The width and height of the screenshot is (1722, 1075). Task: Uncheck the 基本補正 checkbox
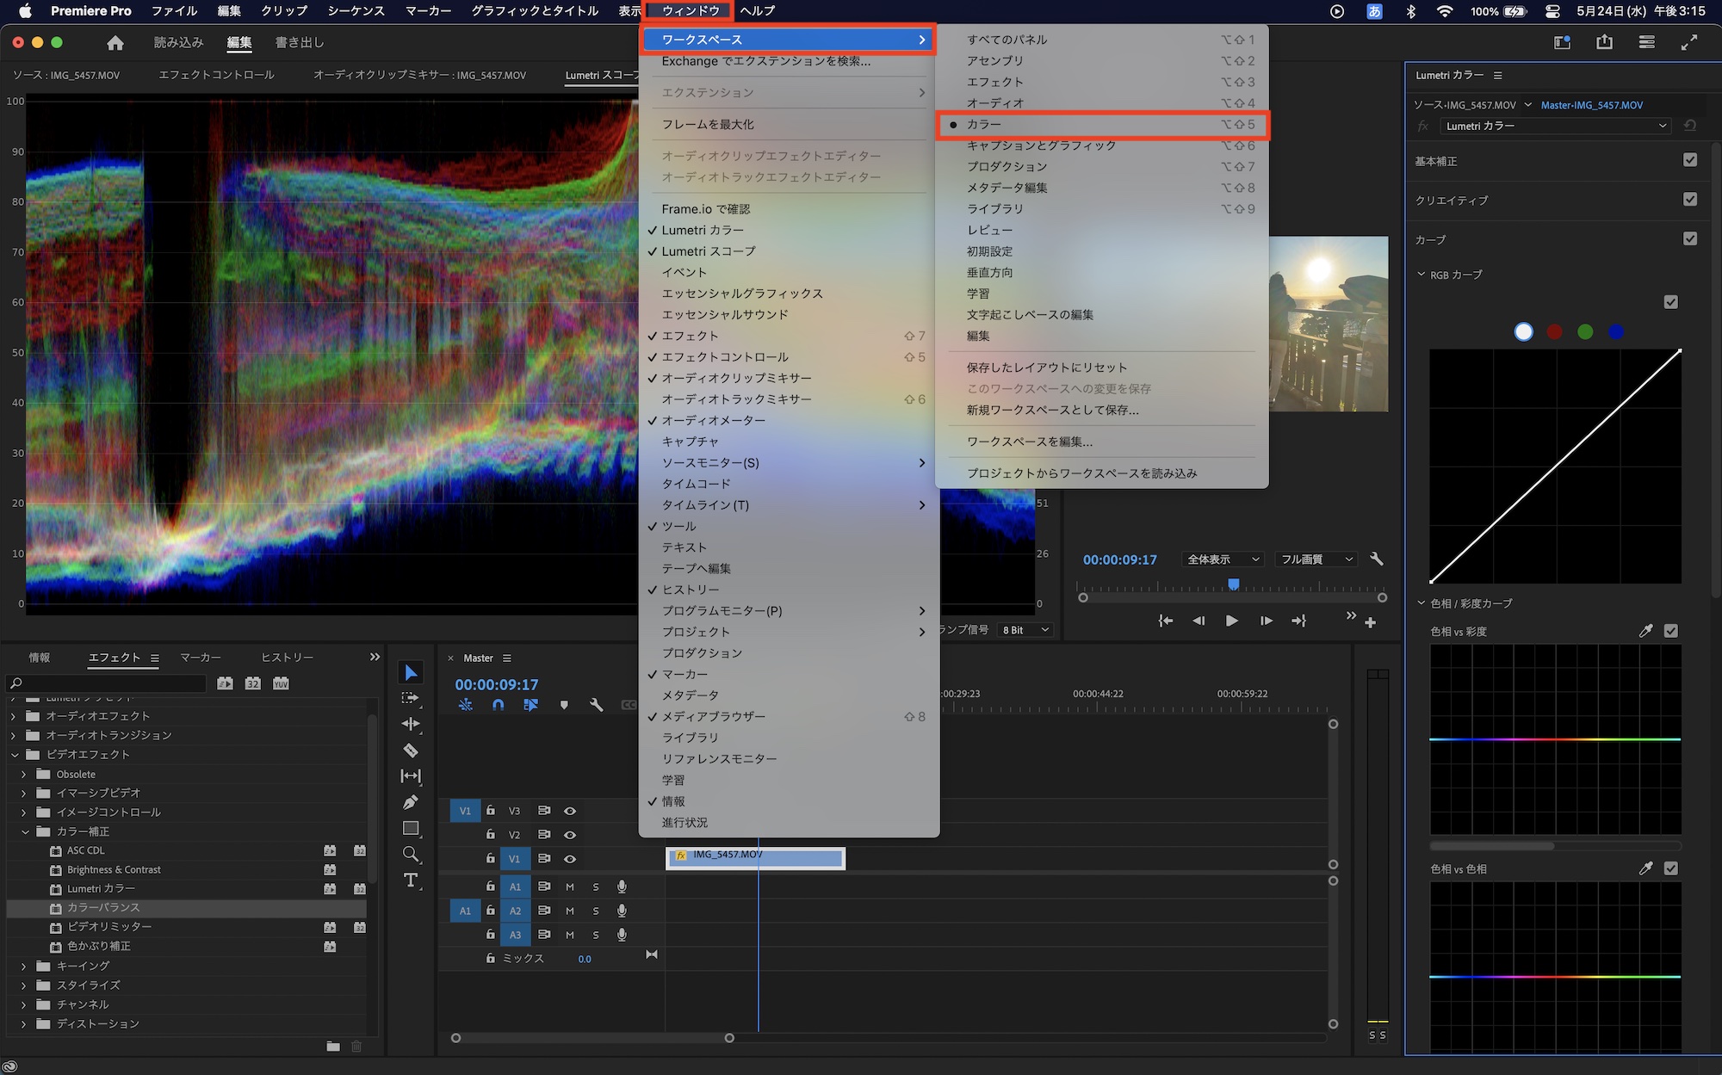coord(1689,160)
